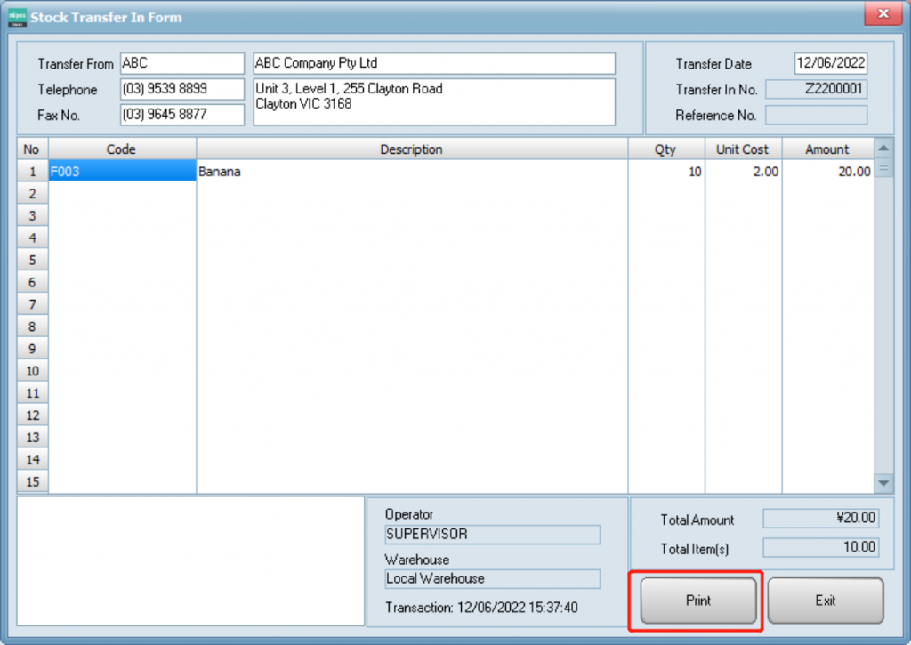
Task: Select item code F003 cell
Action: (x=122, y=172)
